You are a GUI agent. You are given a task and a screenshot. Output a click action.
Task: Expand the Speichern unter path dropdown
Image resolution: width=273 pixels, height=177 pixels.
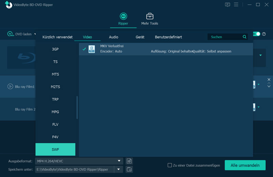(x=118, y=169)
